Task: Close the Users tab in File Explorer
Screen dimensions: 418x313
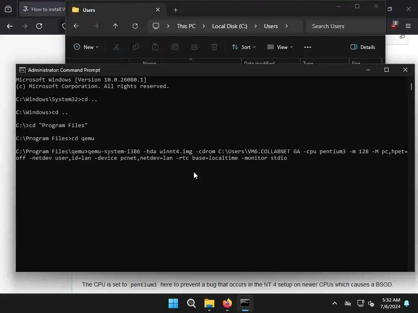Action: click(x=158, y=10)
